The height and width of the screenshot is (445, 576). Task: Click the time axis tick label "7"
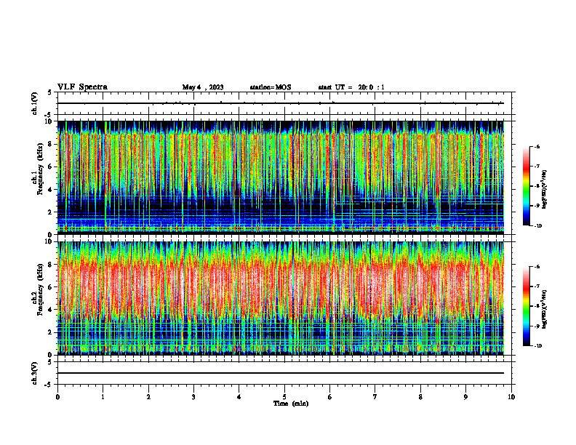(x=375, y=397)
